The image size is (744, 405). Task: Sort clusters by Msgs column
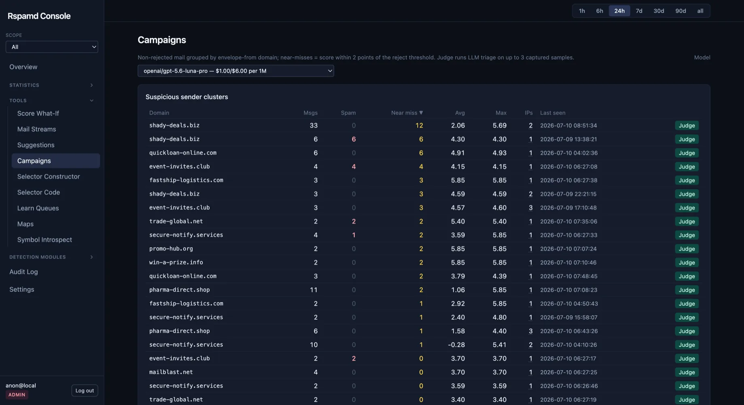click(x=310, y=113)
